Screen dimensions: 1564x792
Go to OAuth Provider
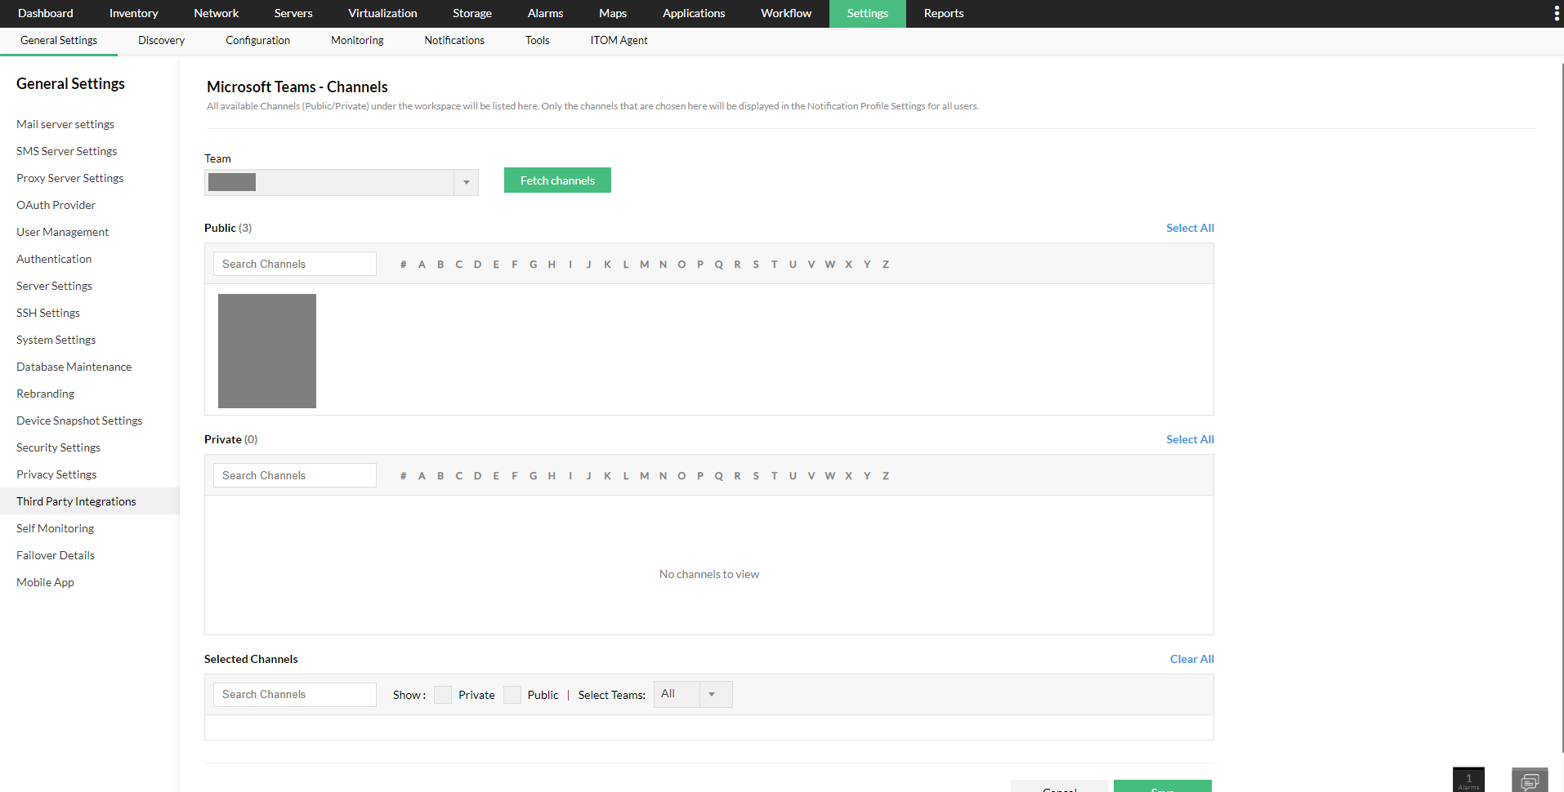tap(56, 205)
